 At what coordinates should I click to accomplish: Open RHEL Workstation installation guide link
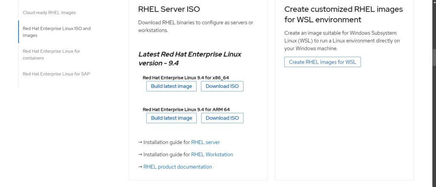tap(212, 155)
